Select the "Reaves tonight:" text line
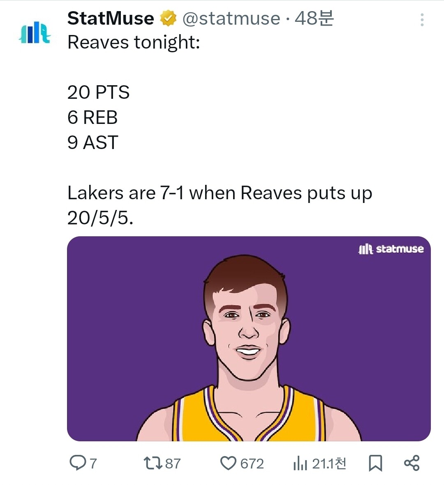This screenshot has width=444, height=487. pos(134,42)
